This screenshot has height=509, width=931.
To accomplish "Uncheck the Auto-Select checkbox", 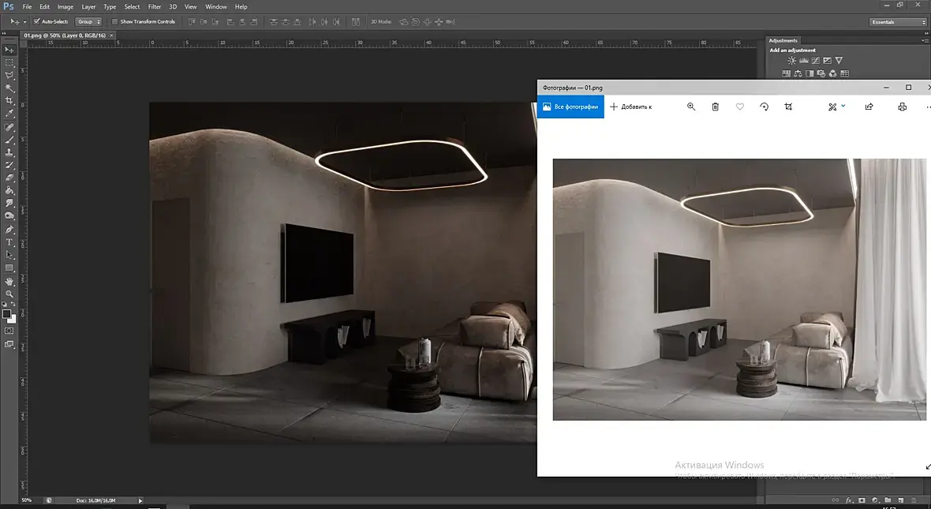I will tap(36, 21).
